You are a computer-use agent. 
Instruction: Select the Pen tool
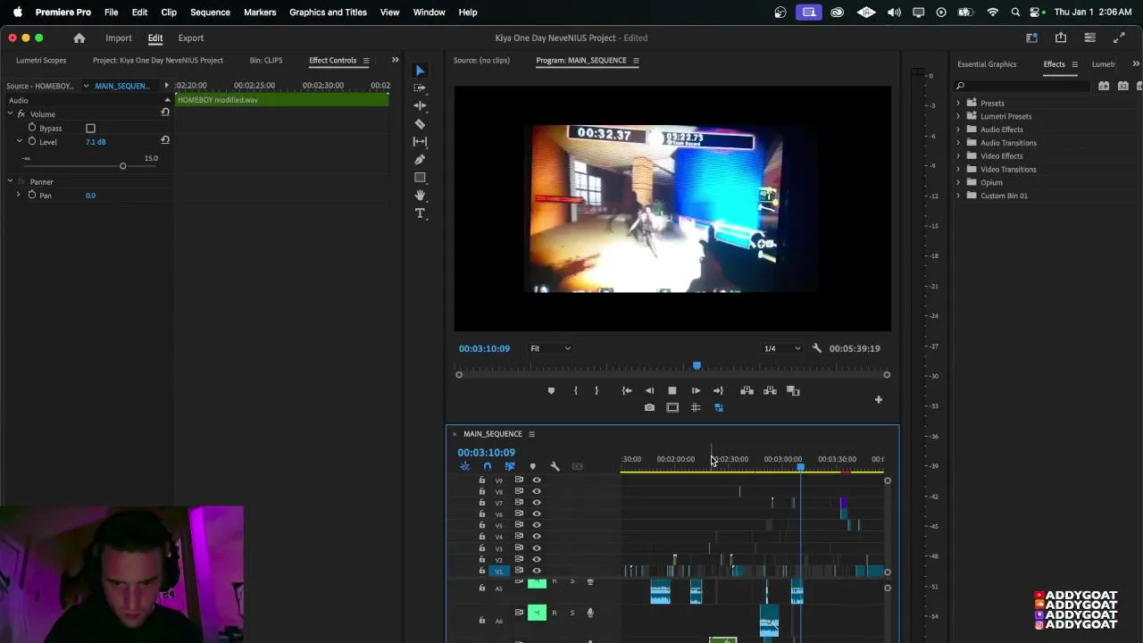tap(420, 159)
